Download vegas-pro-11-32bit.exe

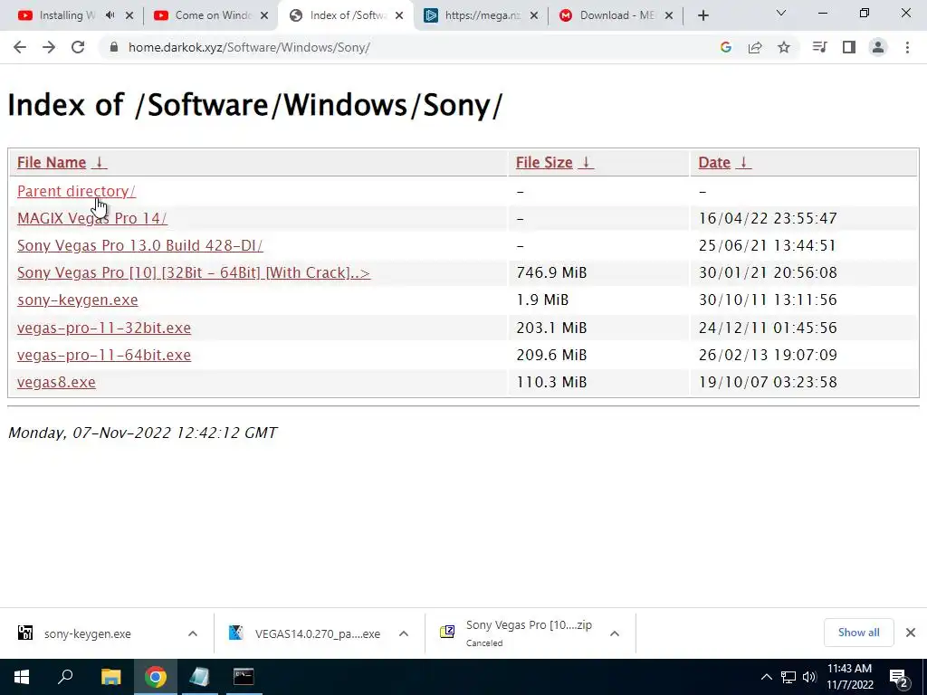[x=104, y=328]
